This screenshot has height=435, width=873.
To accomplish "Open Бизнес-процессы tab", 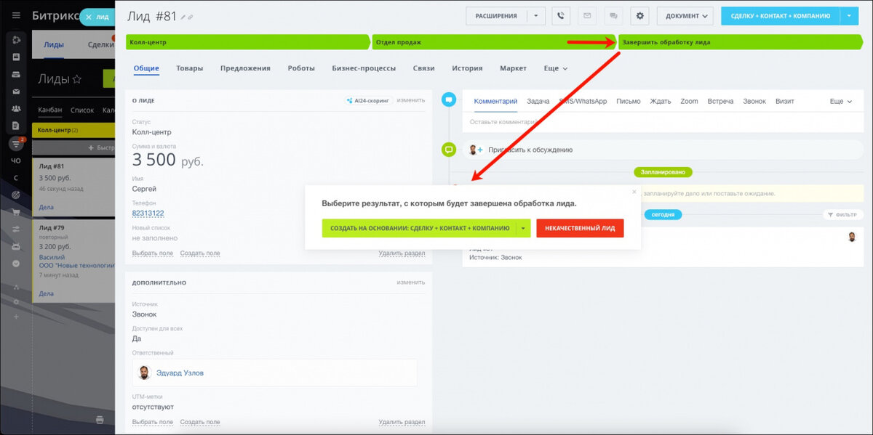I will pyautogui.click(x=364, y=68).
